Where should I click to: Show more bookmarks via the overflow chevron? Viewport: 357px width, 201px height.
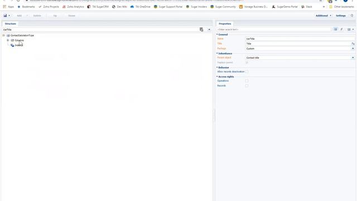click(x=324, y=7)
